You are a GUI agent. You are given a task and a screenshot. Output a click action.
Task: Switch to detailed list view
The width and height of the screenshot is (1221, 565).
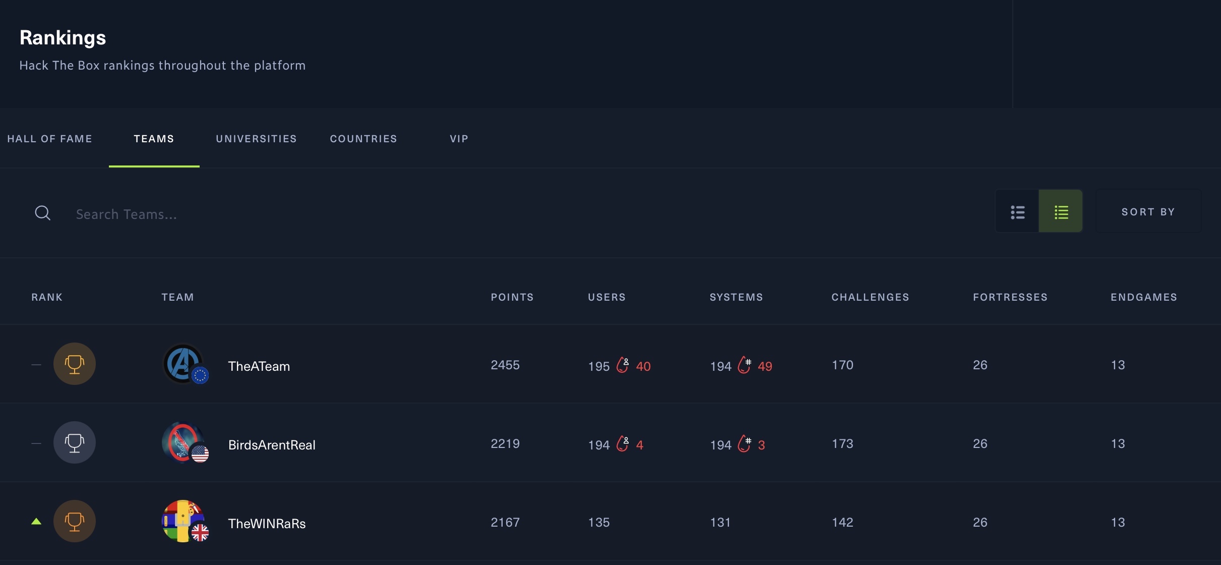tap(1061, 212)
